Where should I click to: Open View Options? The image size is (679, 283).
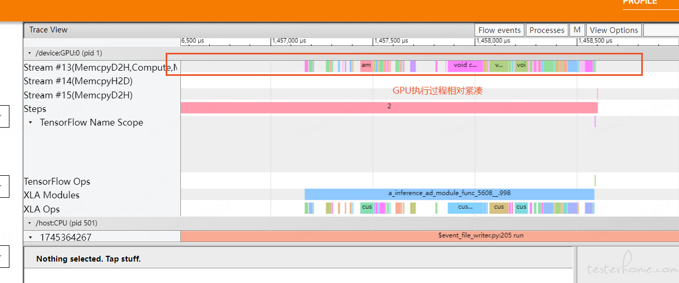click(x=614, y=30)
